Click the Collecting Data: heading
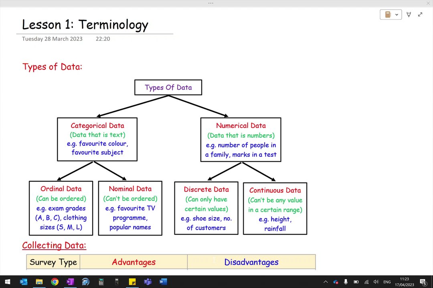Screen dimensions: 433x288 click(54, 245)
